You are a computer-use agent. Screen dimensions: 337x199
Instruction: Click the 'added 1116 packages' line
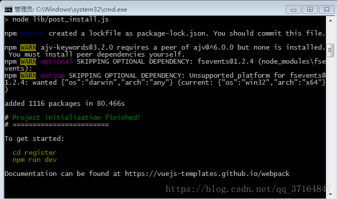64,104
